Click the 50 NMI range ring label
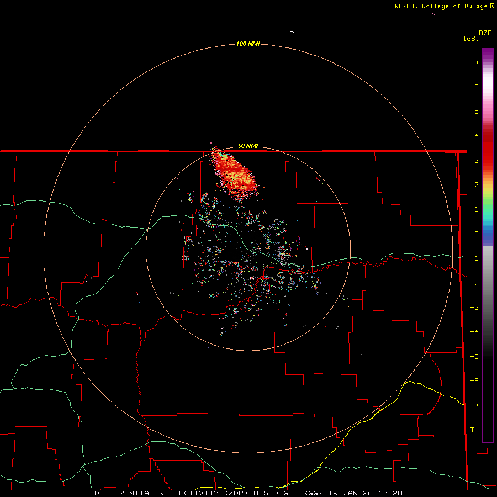The height and width of the screenshot is (497, 497). point(248,146)
